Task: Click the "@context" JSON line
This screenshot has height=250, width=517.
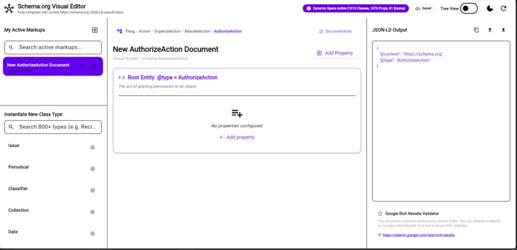Action: (411, 54)
